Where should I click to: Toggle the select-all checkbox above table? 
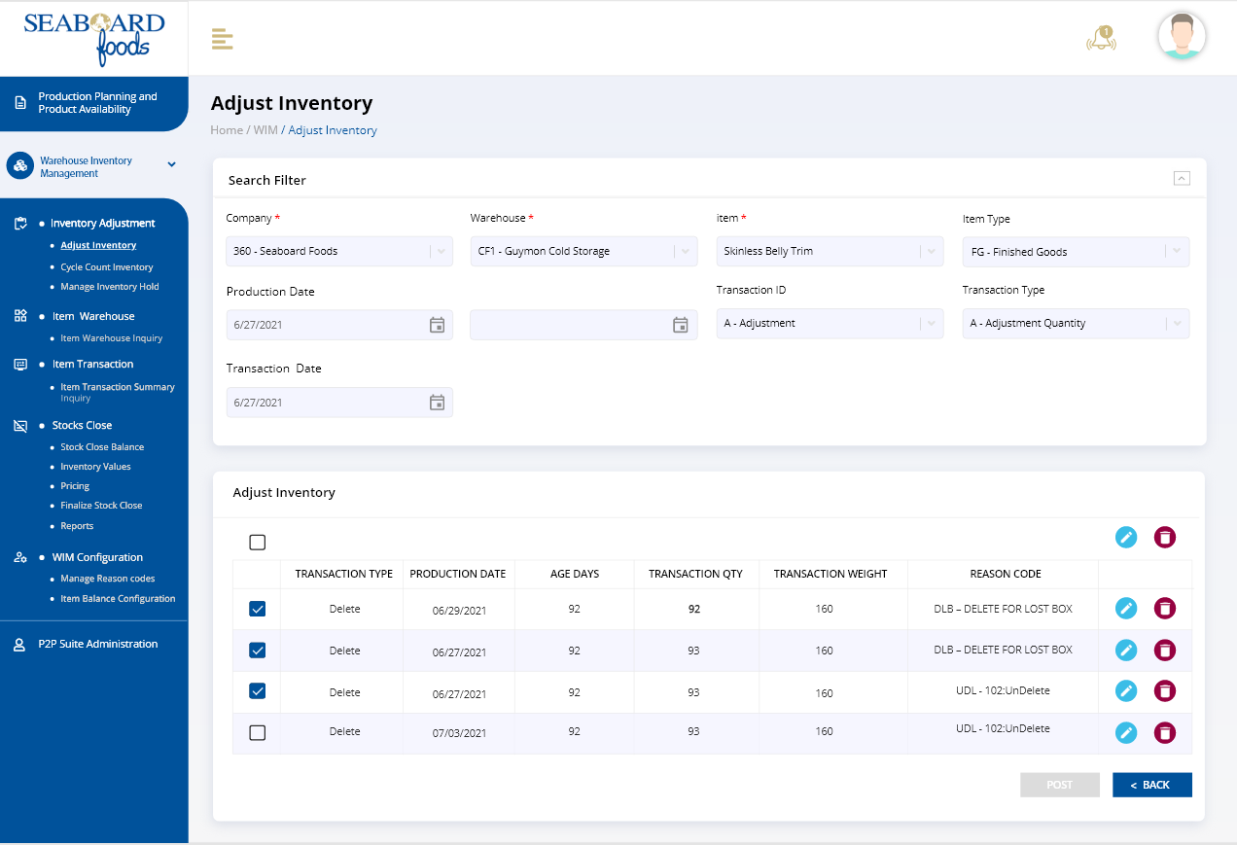point(258,543)
